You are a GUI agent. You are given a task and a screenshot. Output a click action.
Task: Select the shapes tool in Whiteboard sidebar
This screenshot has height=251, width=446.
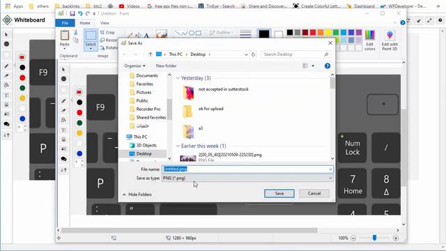click(6, 85)
